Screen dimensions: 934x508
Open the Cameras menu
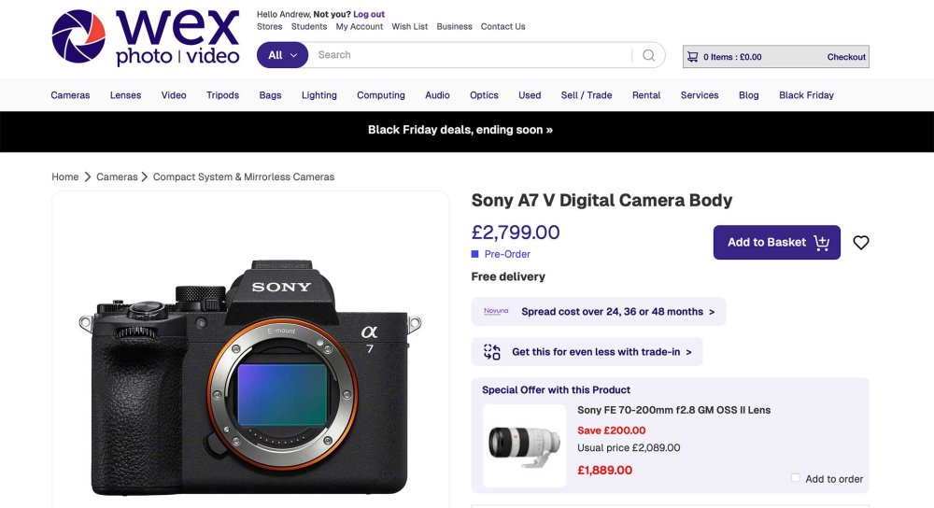point(70,95)
